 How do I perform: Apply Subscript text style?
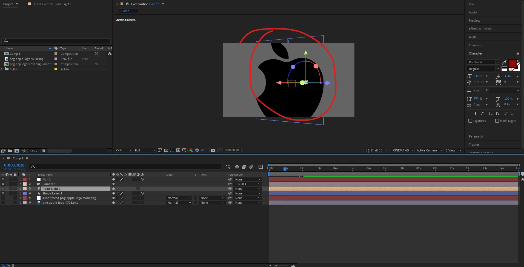click(x=512, y=113)
